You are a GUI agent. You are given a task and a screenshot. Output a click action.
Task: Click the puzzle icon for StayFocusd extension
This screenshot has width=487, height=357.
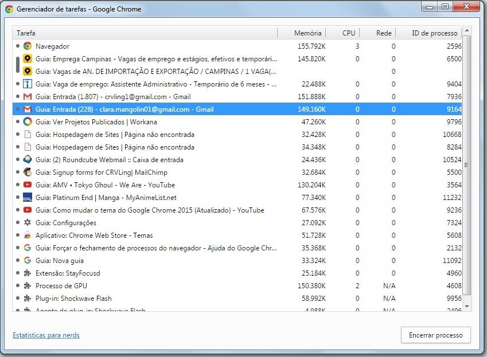click(28, 273)
